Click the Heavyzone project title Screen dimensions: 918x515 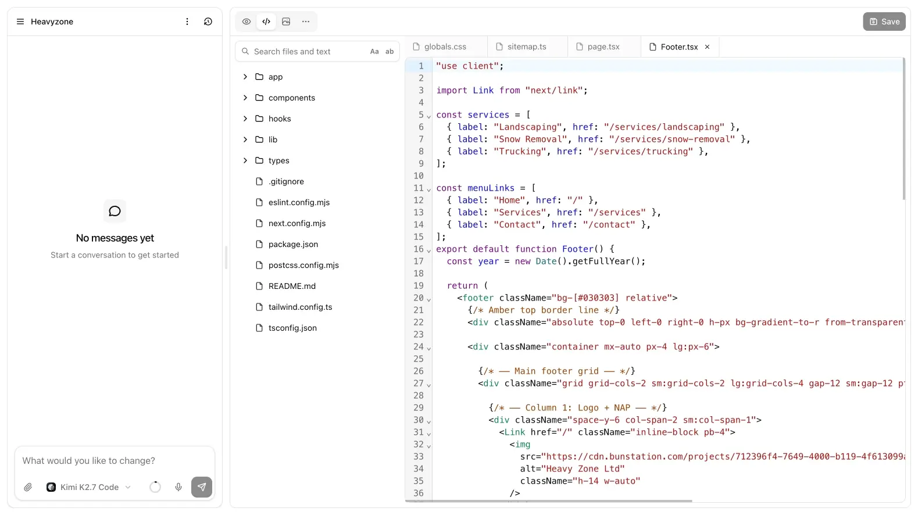coord(52,22)
